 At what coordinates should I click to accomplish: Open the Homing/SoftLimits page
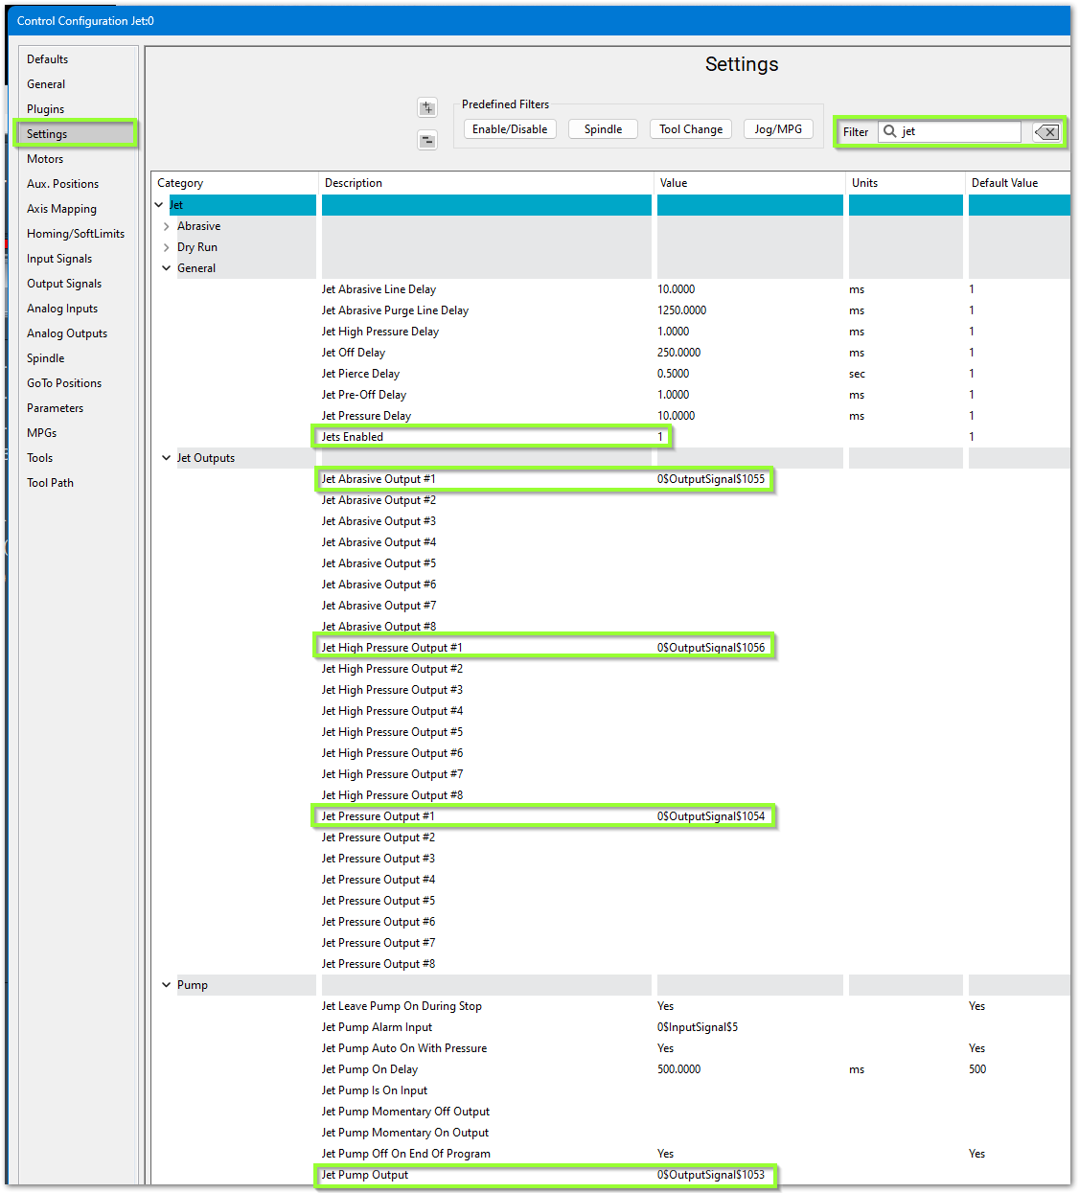(x=76, y=234)
